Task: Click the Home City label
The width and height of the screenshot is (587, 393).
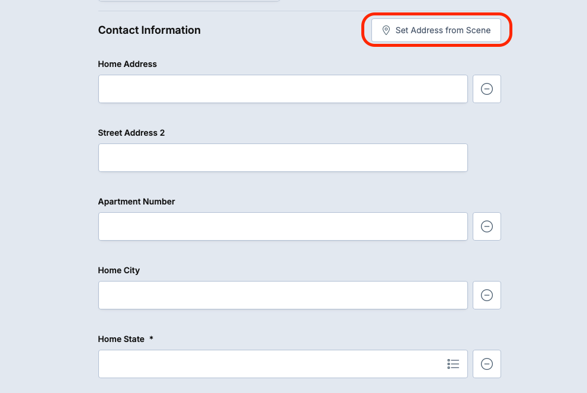Action: pyautogui.click(x=118, y=270)
